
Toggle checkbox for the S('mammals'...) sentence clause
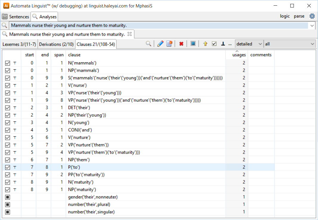[x=7, y=78]
